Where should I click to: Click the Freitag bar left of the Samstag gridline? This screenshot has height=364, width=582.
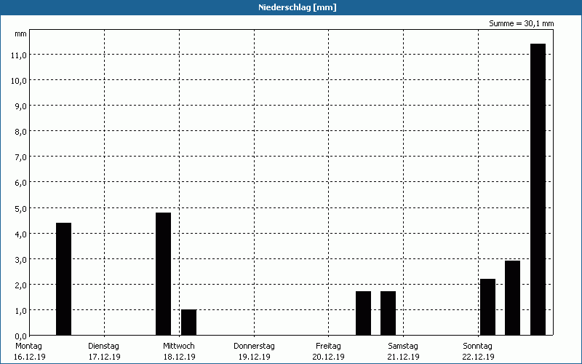363,313
